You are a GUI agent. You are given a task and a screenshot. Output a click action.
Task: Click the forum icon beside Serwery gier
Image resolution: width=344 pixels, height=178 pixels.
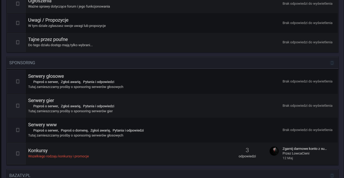(18, 106)
